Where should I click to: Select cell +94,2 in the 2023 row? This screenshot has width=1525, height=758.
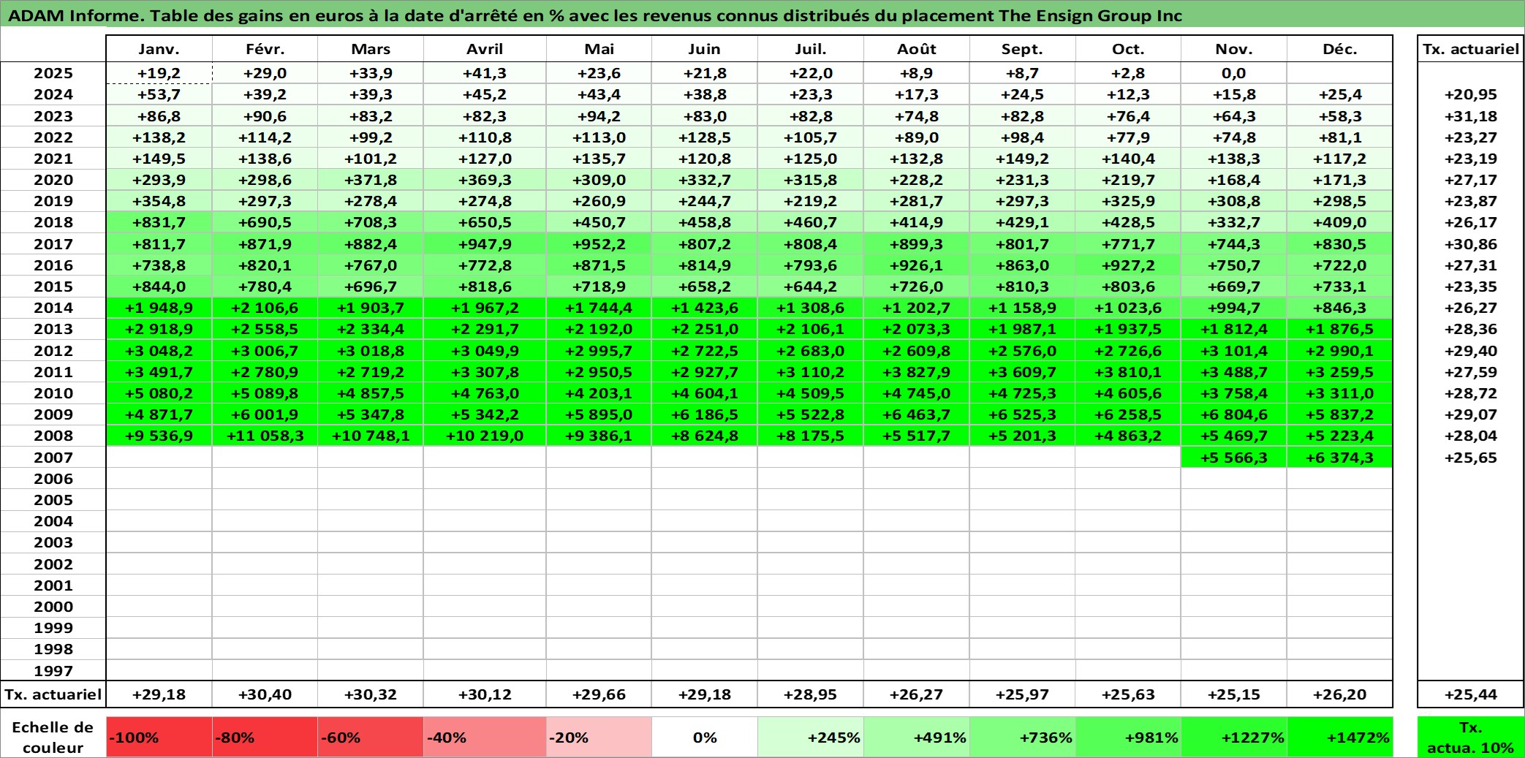tap(599, 116)
